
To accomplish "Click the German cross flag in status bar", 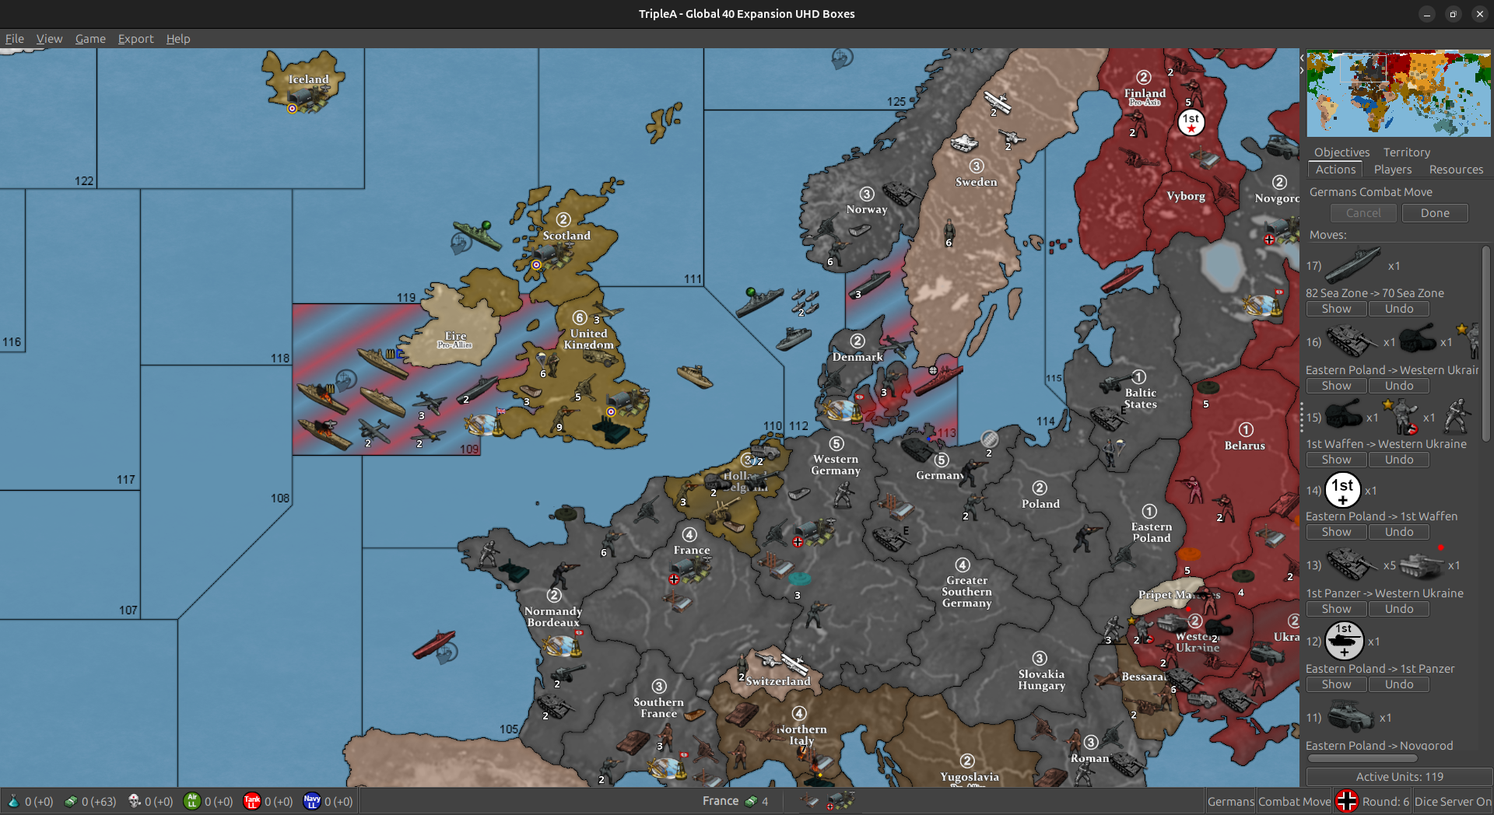I will pos(1346,801).
